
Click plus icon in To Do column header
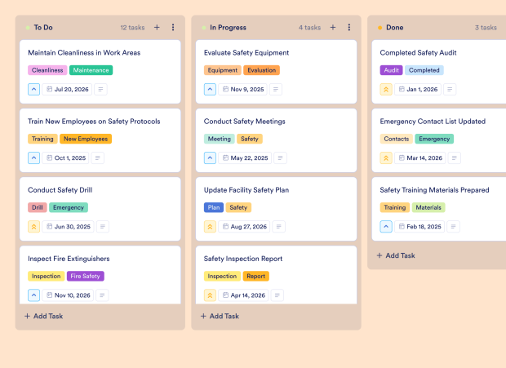click(x=157, y=27)
